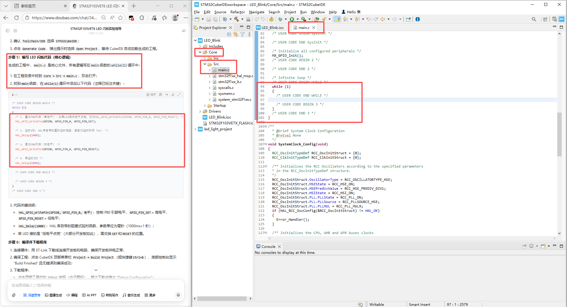
Task: Click the 更多 more button
Action: coord(150,295)
